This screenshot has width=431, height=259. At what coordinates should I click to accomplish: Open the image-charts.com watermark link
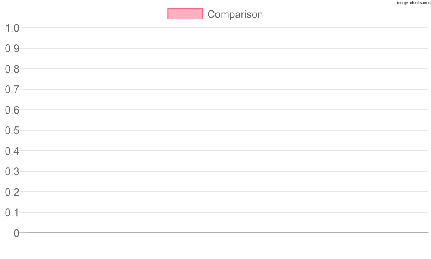413,3
